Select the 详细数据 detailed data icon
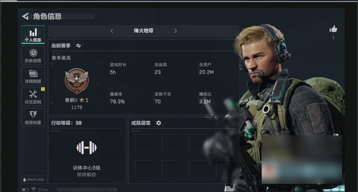This screenshot has height=192, width=358. click(33, 76)
